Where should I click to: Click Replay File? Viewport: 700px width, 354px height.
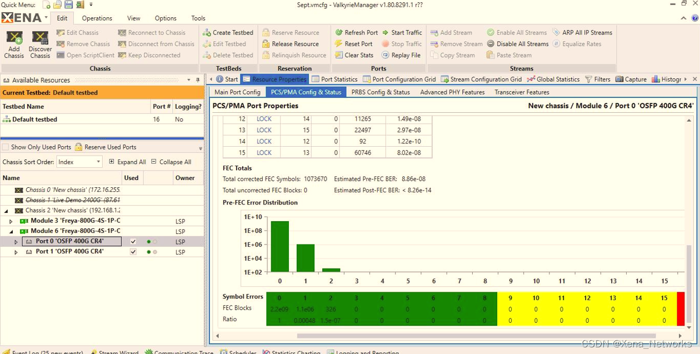(x=401, y=55)
